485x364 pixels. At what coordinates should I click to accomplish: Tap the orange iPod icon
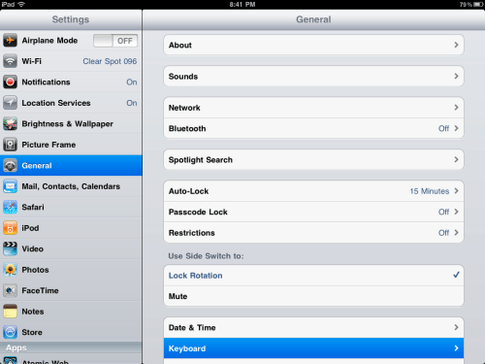click(10, 228)
